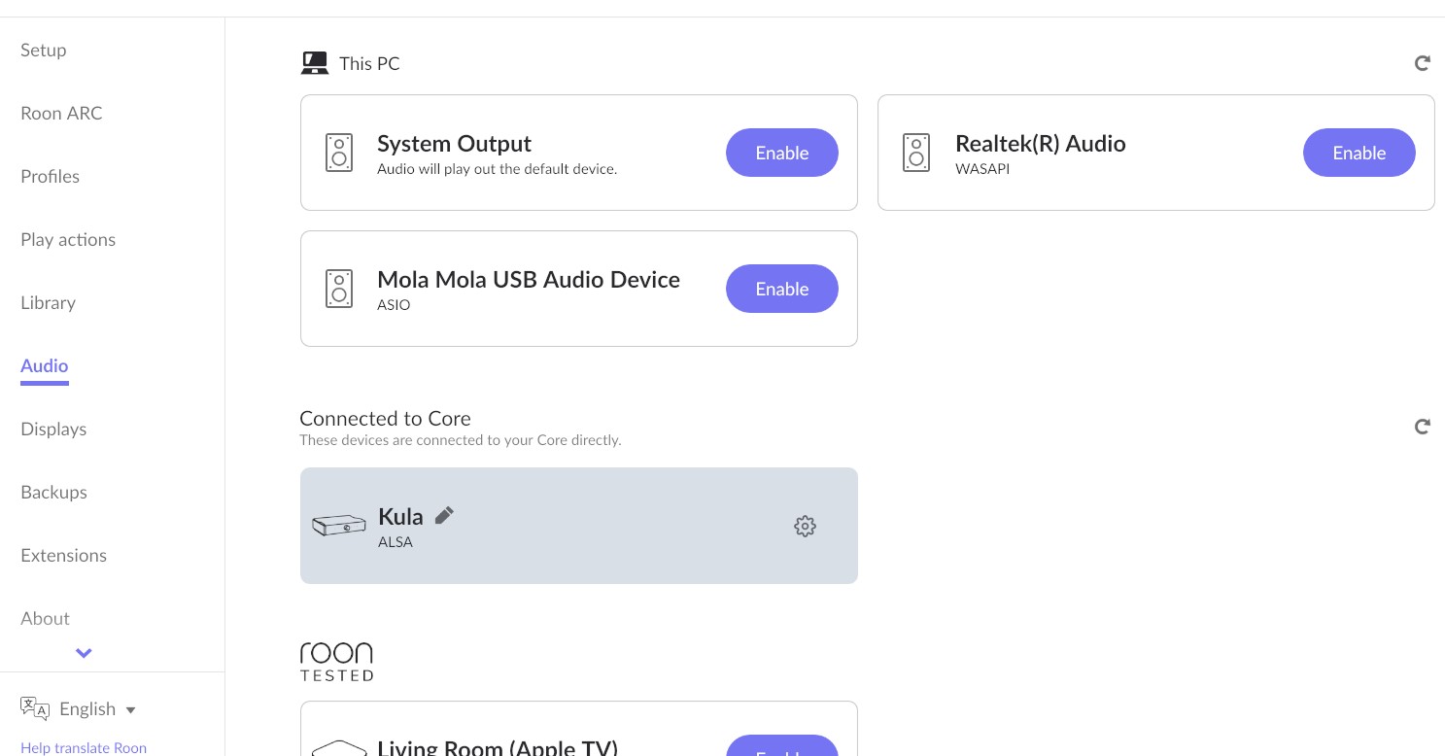Click the Realtek(R) Audio speaker icon

916,153
